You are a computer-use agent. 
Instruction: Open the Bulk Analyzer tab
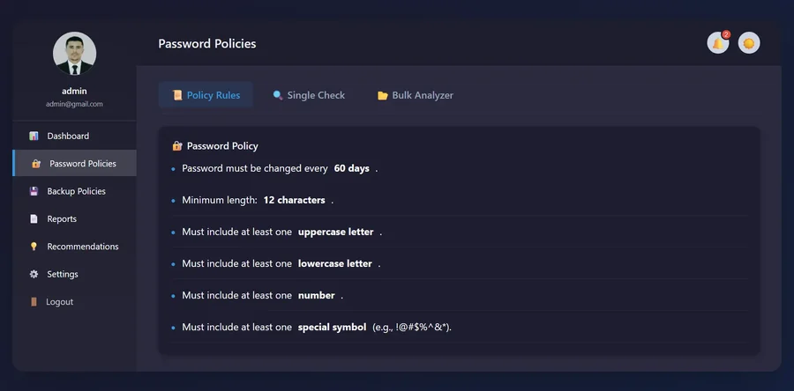coord(416,95)
